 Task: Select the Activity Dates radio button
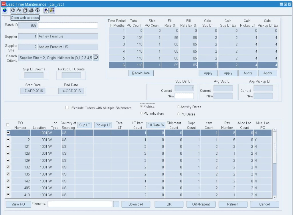click(179, 107)
